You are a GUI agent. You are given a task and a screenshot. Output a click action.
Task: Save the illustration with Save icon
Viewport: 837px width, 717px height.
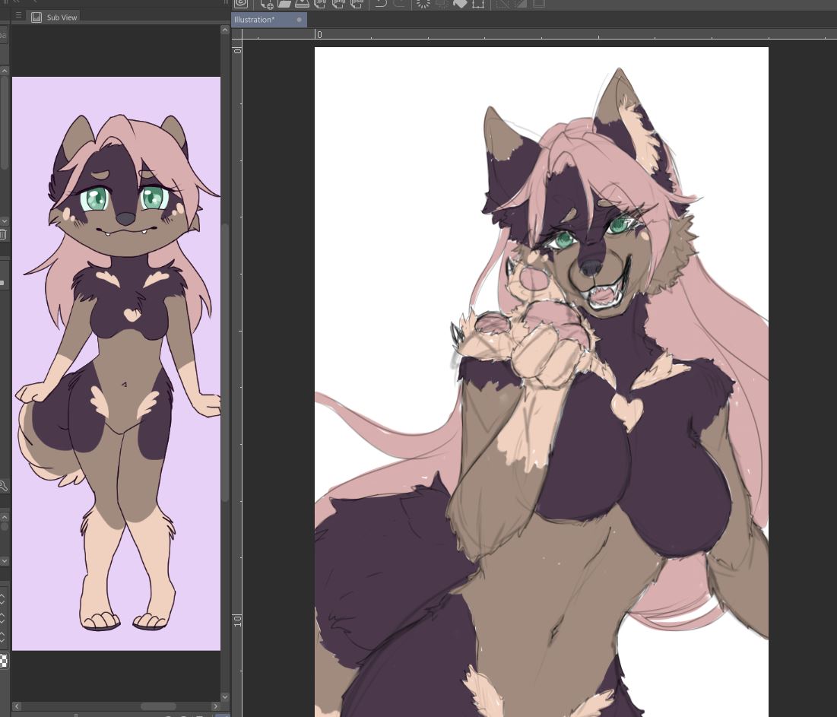pyautogui.click(x=300, y=3)
